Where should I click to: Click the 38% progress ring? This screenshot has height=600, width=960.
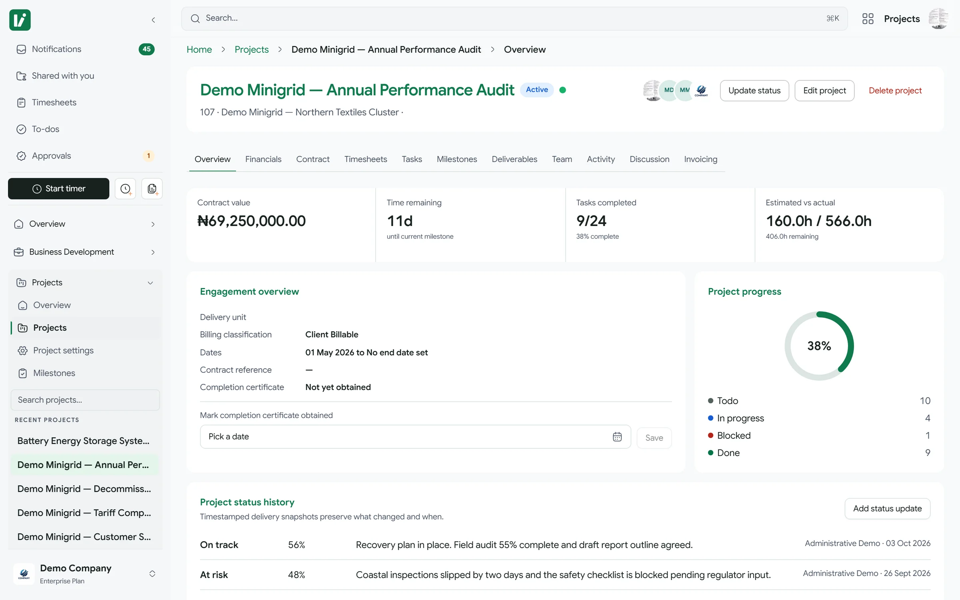coord(819,346)
